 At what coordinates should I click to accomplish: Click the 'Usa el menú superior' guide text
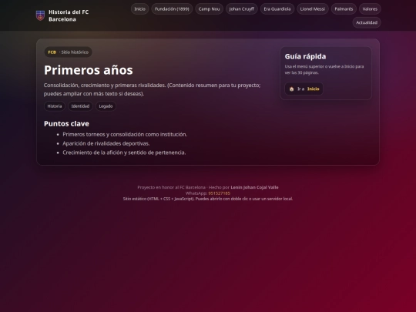(324, 69)
